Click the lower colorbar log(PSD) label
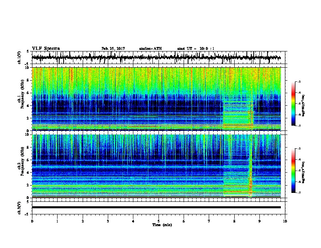 coord(304,172)
